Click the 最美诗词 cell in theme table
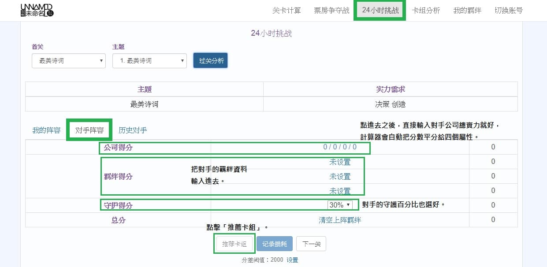The height and width of the screenshot is (267, 547). [x=145, y=104]
